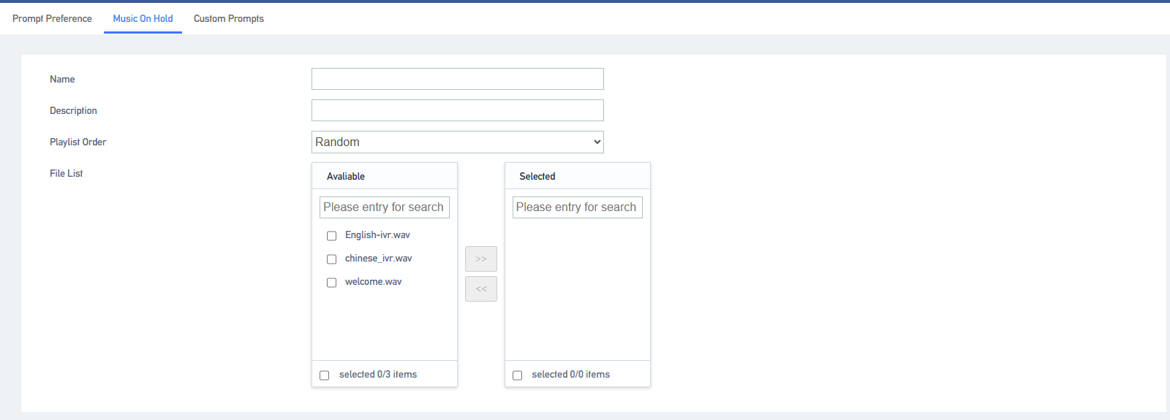The width and height of the screenshot is (1170, 420).
Task: Tick the chinese_ivr.wav checkbox
Action: (331, 259)
